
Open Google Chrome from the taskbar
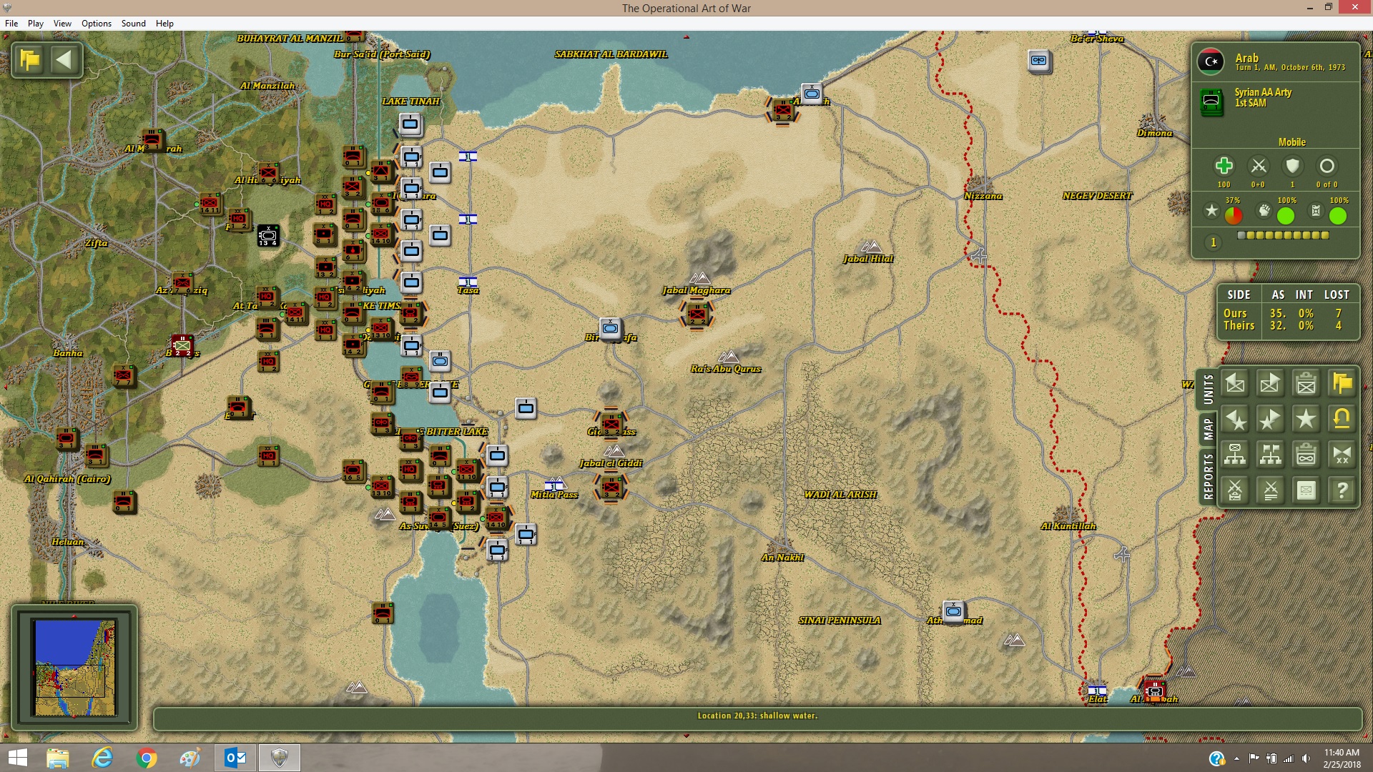point(146,758)
